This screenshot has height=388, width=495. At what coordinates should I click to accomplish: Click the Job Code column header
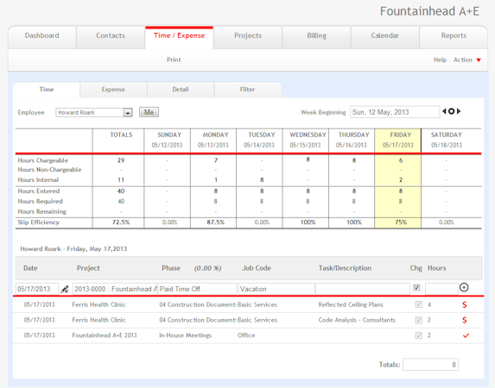point(257,268)
